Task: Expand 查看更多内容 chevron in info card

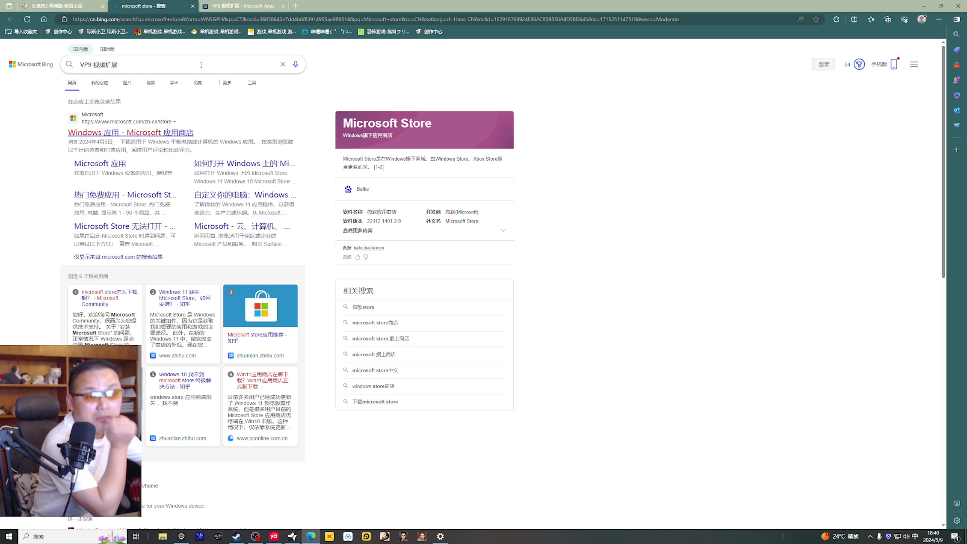Action: pos(503,230)
